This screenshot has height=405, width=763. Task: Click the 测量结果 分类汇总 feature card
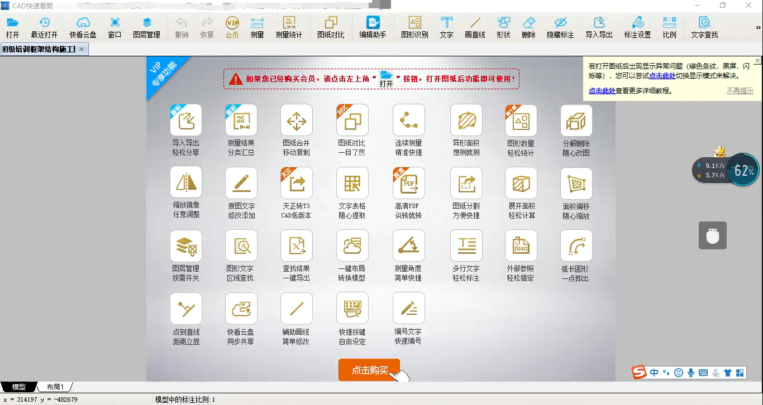click(x=241, y=130)
